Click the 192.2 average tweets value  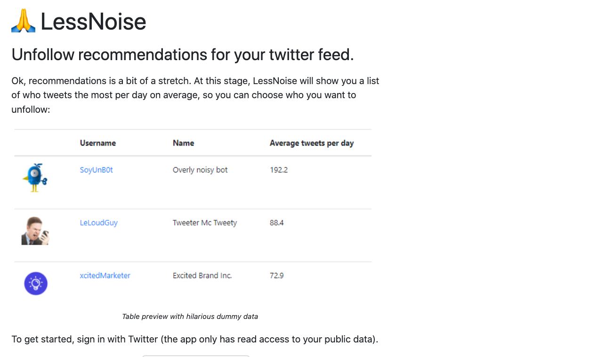coord(279,170)
